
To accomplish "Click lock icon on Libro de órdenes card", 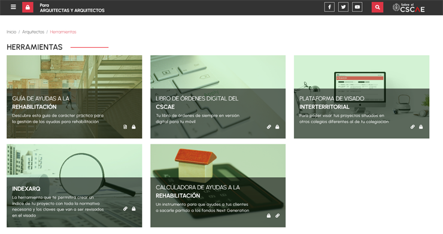I will 277,127.
